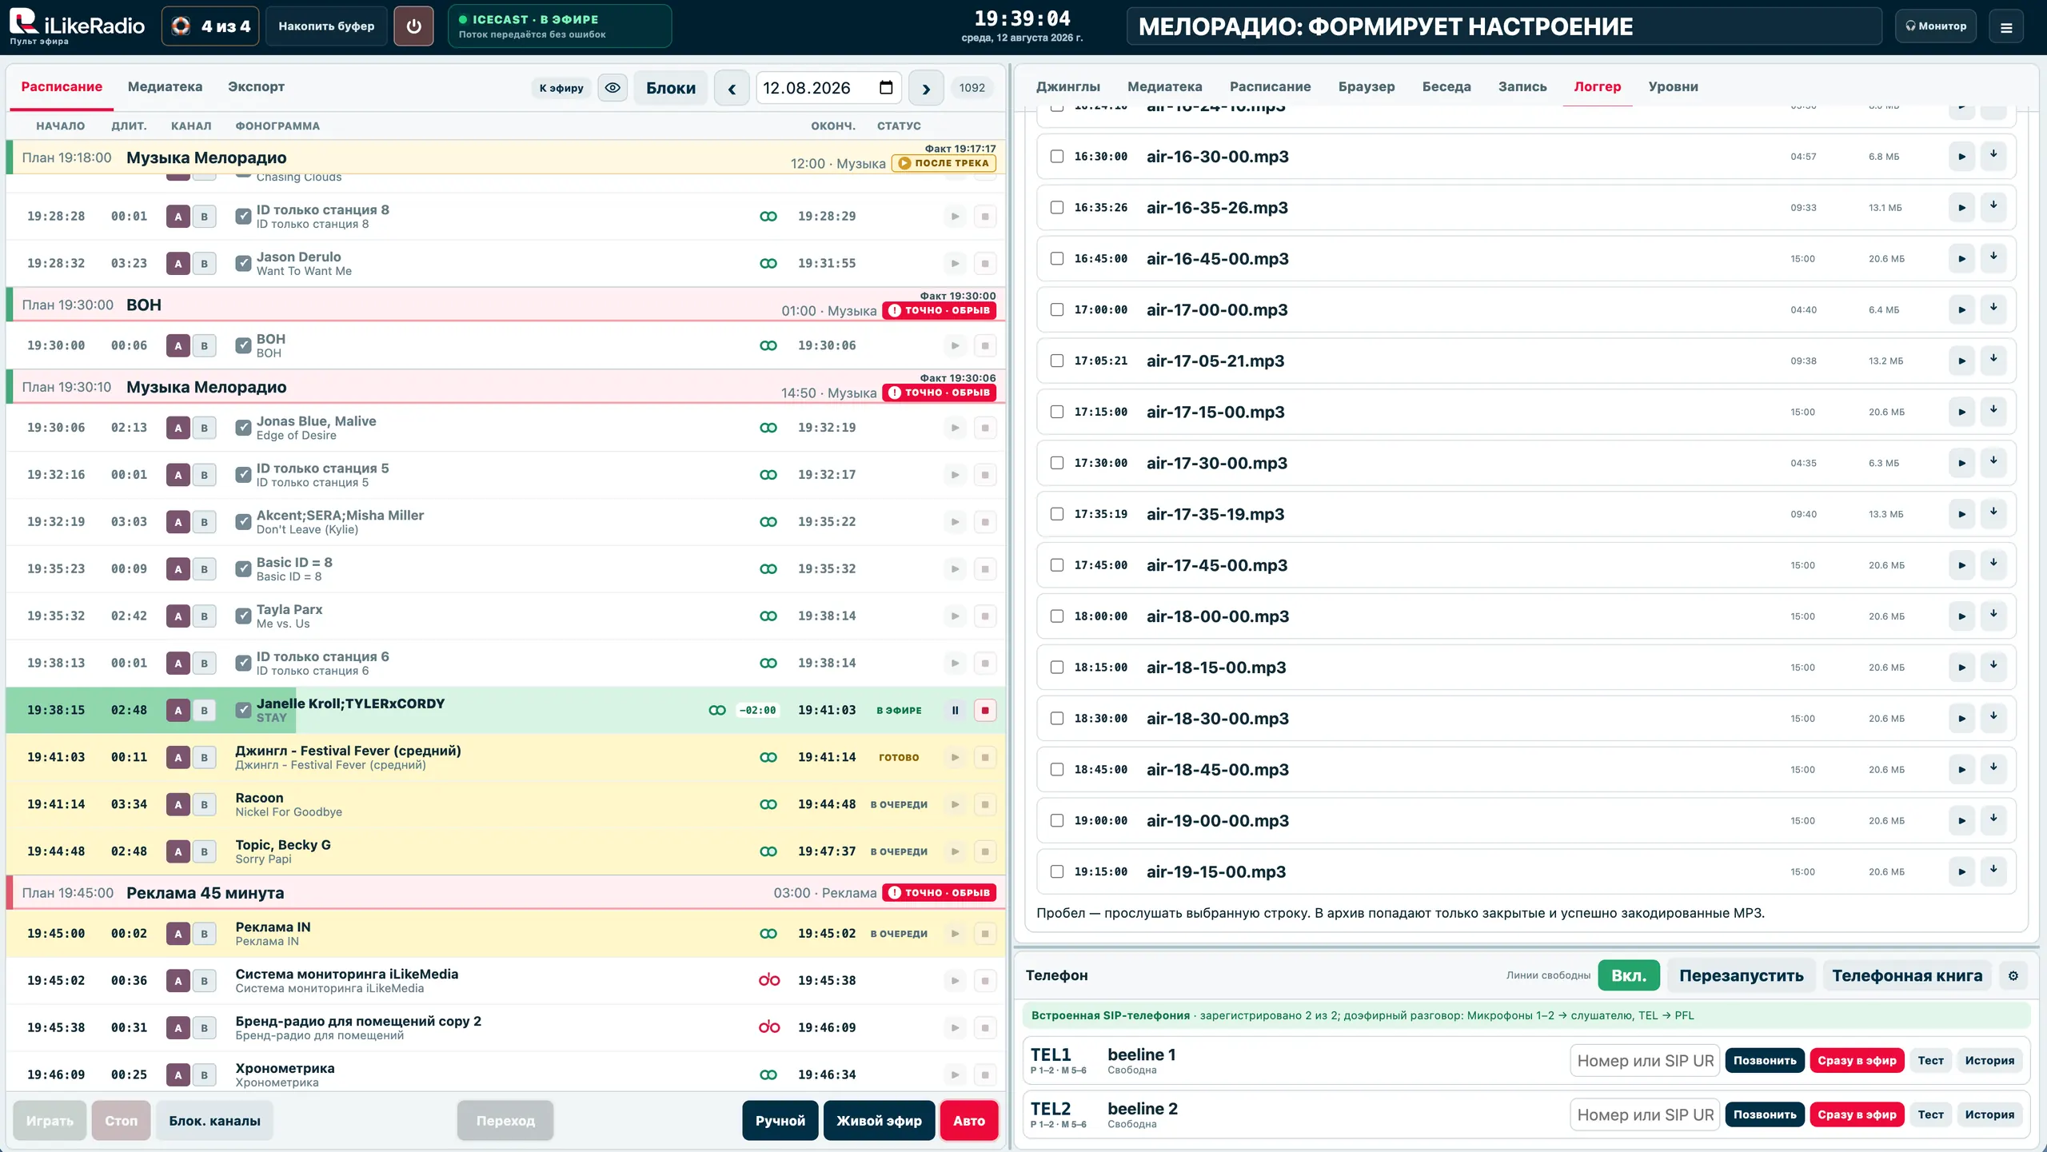
Task: Click TEL2 number or SIP input field
Action: pos(1645,1115)
